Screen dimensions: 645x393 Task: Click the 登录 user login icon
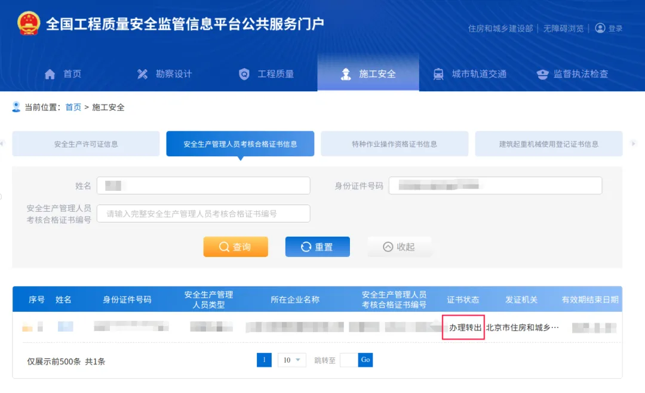[600, 28]
